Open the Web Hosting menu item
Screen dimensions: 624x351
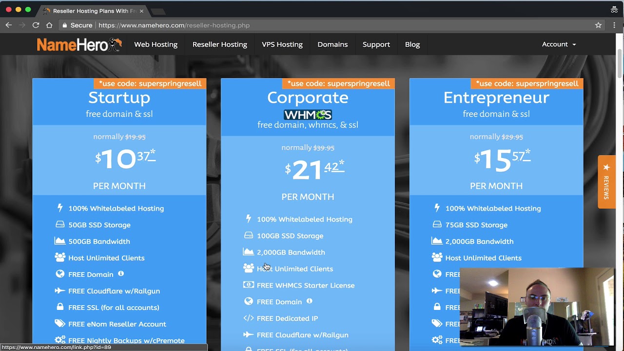click(156, 44)
